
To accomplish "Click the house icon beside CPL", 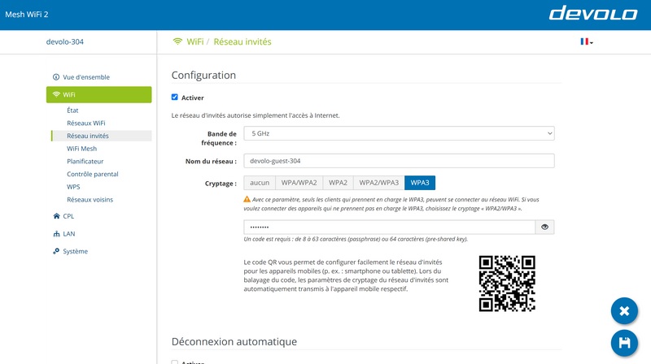I will tap(56, 216).
